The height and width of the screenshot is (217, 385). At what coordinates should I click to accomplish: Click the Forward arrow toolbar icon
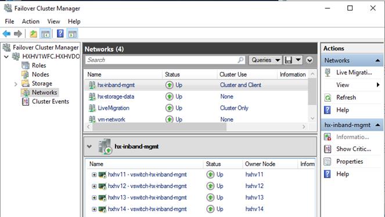tap(18, 34)
